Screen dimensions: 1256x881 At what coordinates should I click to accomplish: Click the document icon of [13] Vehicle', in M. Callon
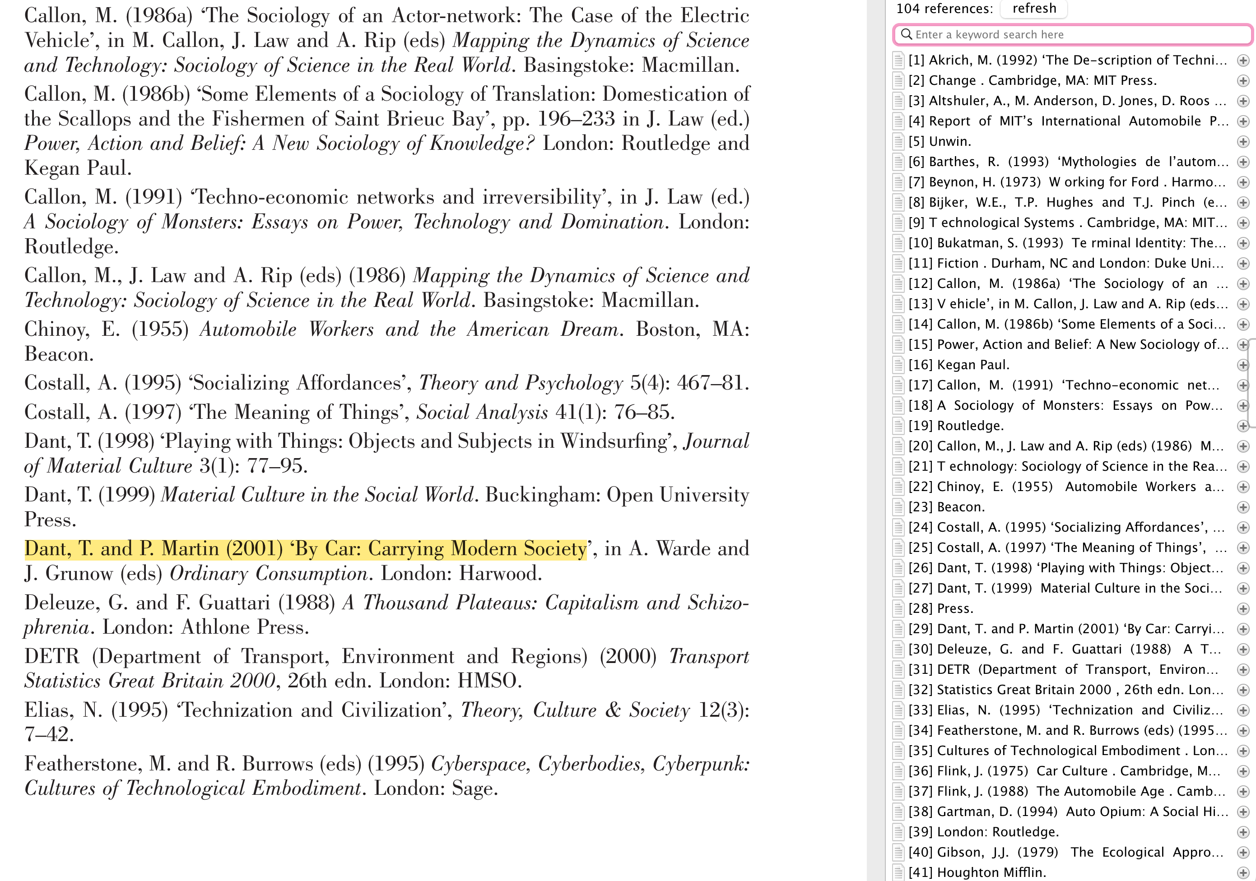click(x=898, y=303)
